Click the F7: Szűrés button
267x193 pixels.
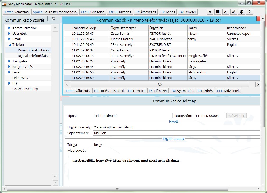coord(205,91)
